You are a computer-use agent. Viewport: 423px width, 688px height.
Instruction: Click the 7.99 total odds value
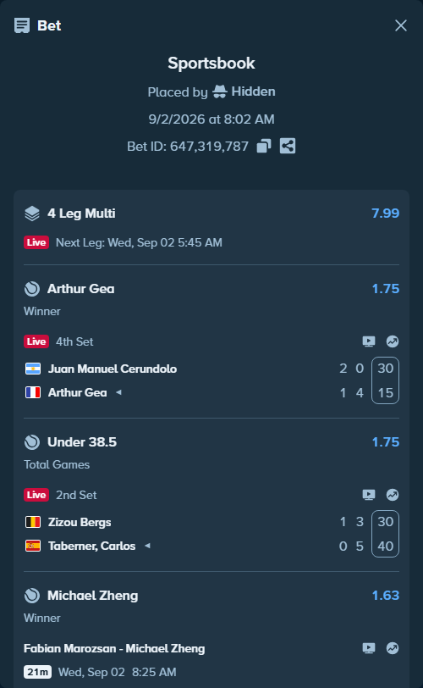click(x=385, y=214)
